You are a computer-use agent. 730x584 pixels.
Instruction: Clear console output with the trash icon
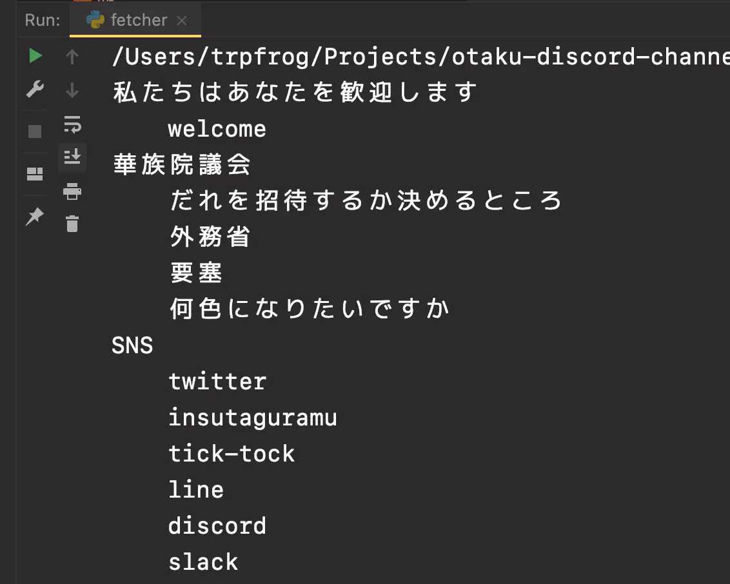72,224
